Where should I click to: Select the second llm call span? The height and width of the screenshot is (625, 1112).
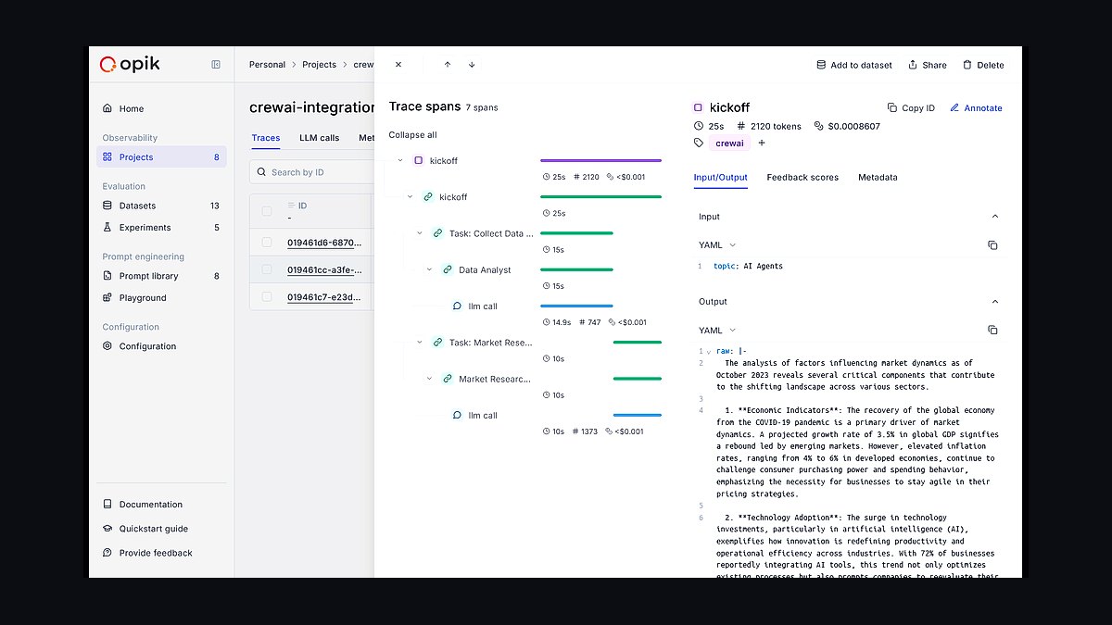[483, 416]
